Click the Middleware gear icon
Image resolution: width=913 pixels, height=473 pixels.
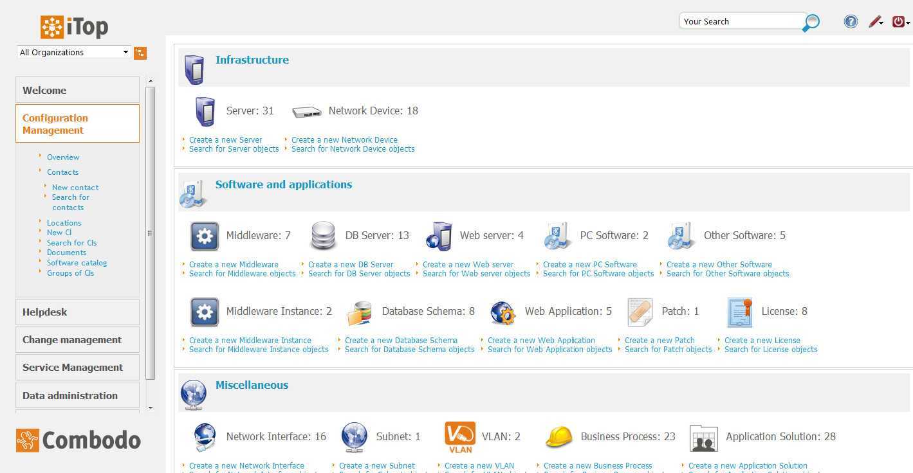[205, 236]
